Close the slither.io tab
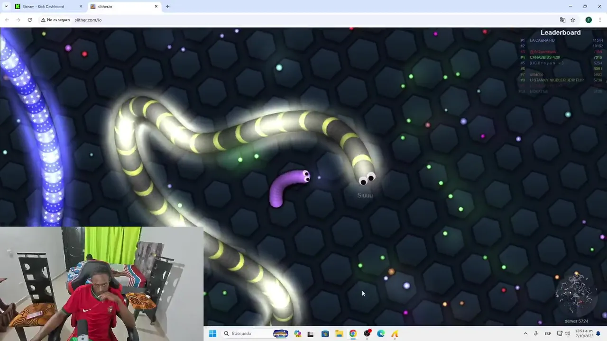This screenshot has width=607, height=341. [x=156, y=7]
